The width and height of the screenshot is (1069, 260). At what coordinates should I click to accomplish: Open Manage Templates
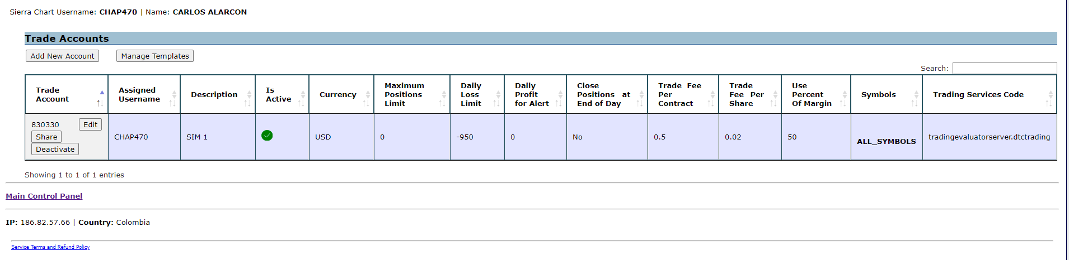pos(155,56)
